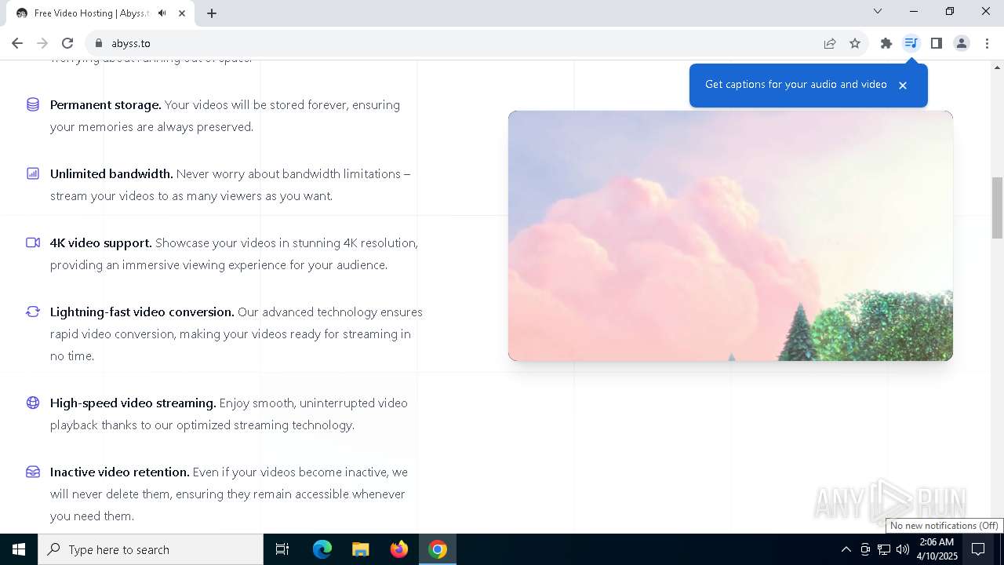Click the High-speed streaming globe icon
The height and width of the screenshot is (565, 1004).
pos(33,403)
